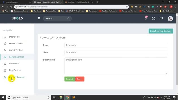Click the Reset button
The height and width of the screenshot is (100, 178).
[80, 79]
